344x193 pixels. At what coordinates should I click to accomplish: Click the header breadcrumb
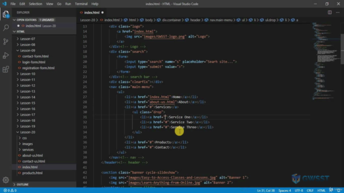click(x=195, y=20)
